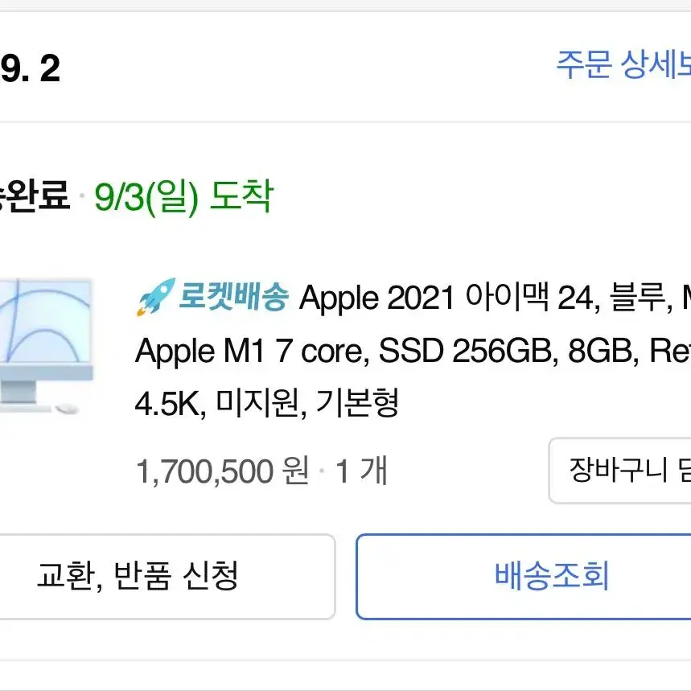Click the green 9/3(일) 도착 arrival text
Screen dimensions: 691x691
pyautogui.click(x=183, y=196)
